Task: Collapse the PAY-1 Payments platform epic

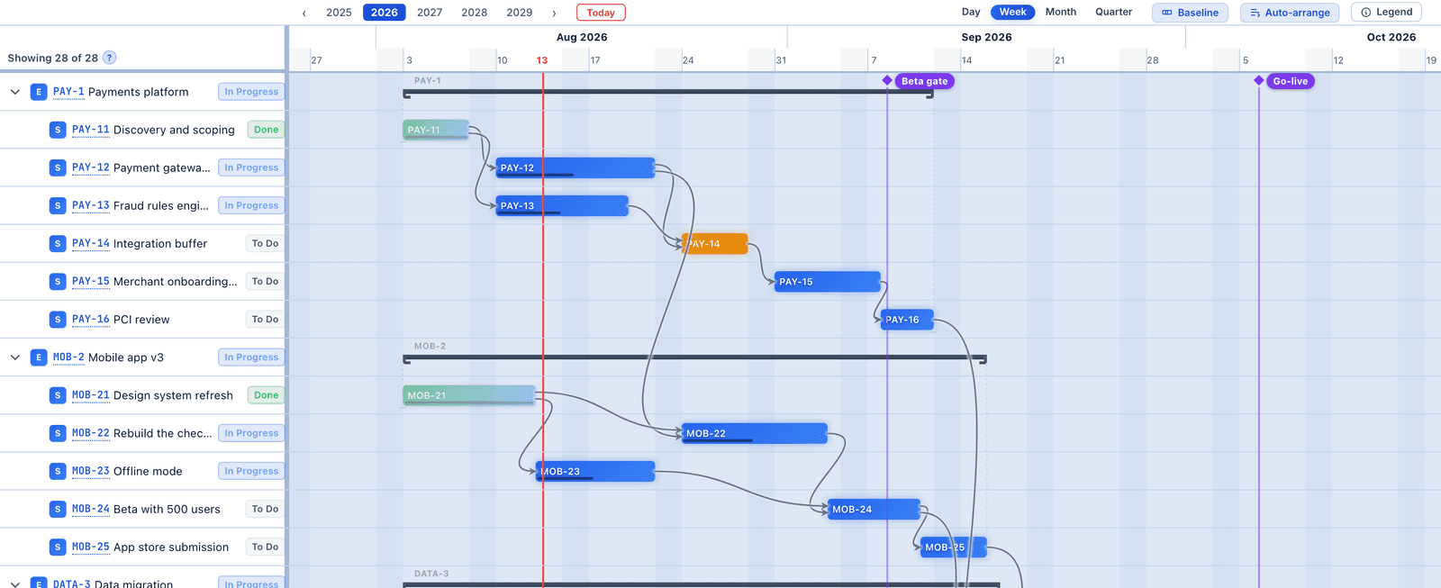Action: (x=15, y=92)
